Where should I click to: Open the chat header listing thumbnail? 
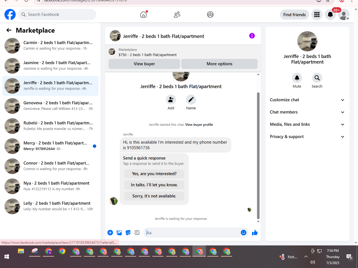115,36
